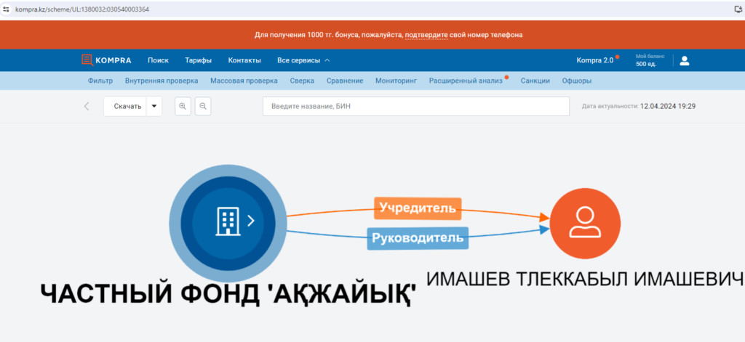
Task: Click the подтвердите phone number link
Action: (426, 35)
